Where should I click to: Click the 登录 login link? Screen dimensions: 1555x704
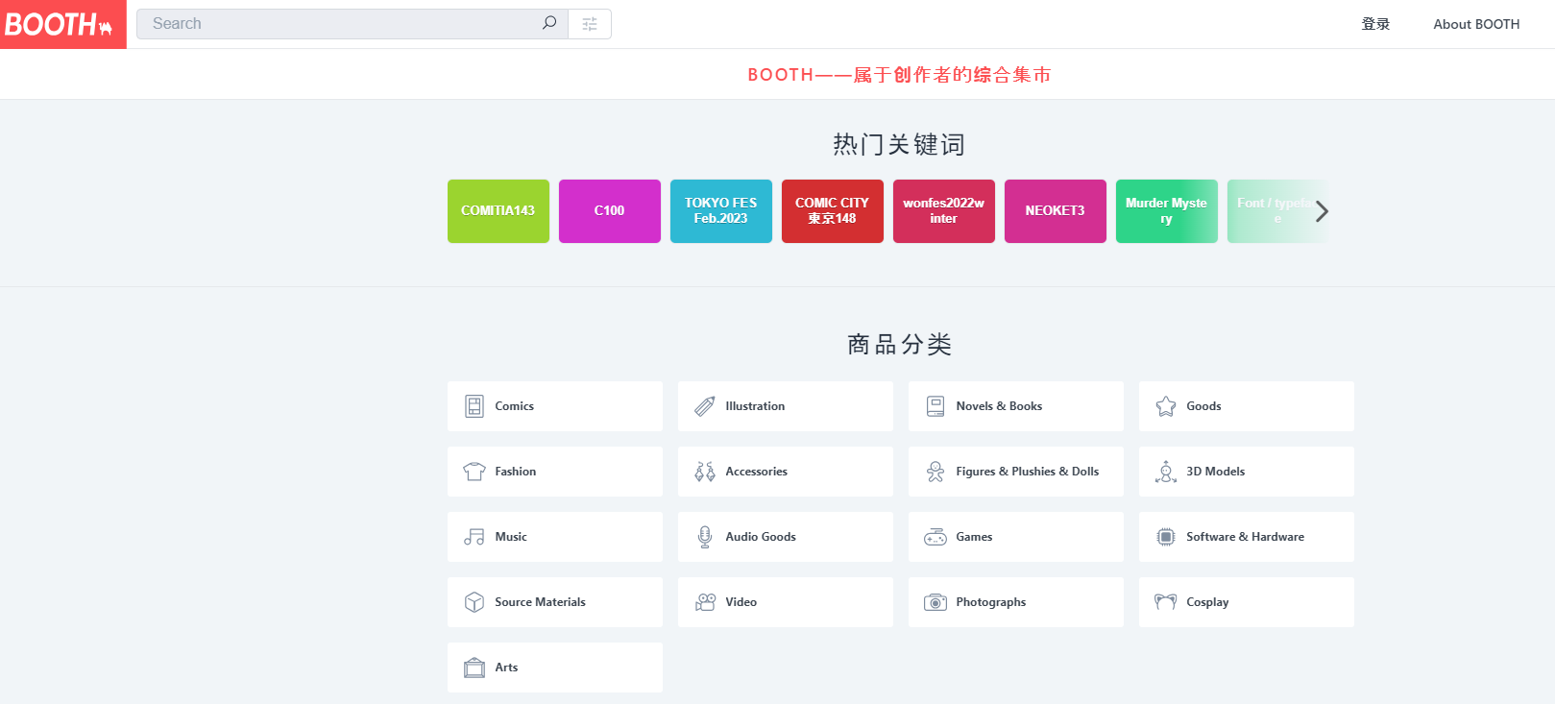1375,24
